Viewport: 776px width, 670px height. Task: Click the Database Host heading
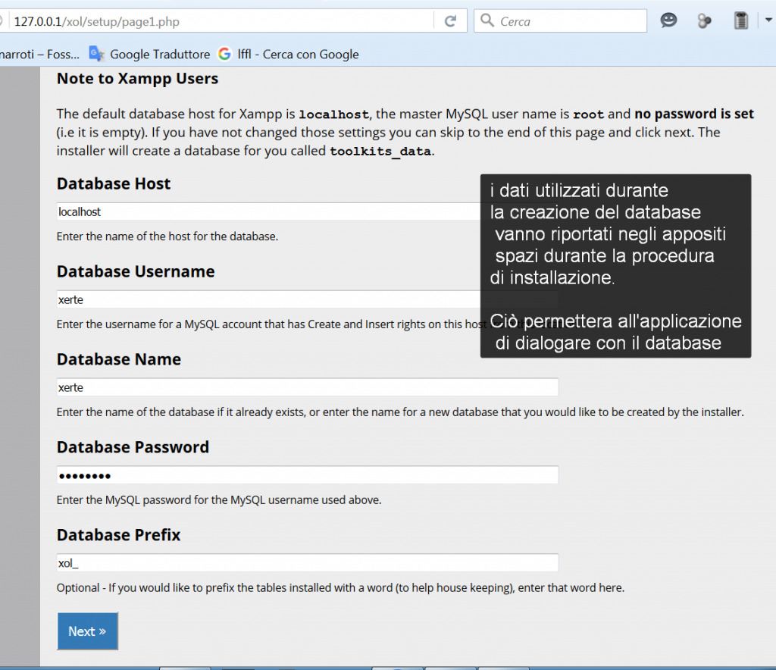114,183
